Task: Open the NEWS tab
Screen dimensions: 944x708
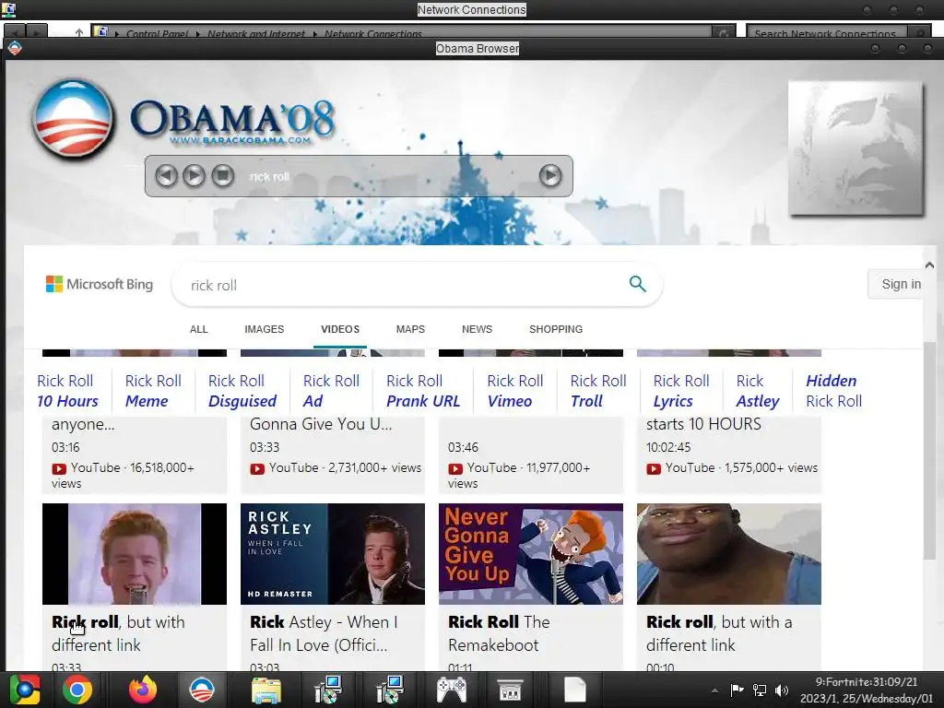Action: pos(477,329)
